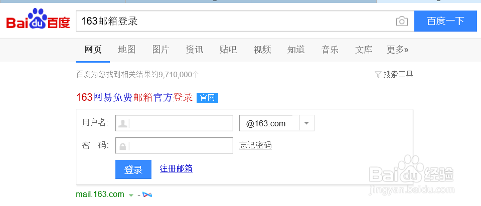Switch to the 音乐 tab
The width and height of the screenshot is (481, 206).
pos(330,49)
